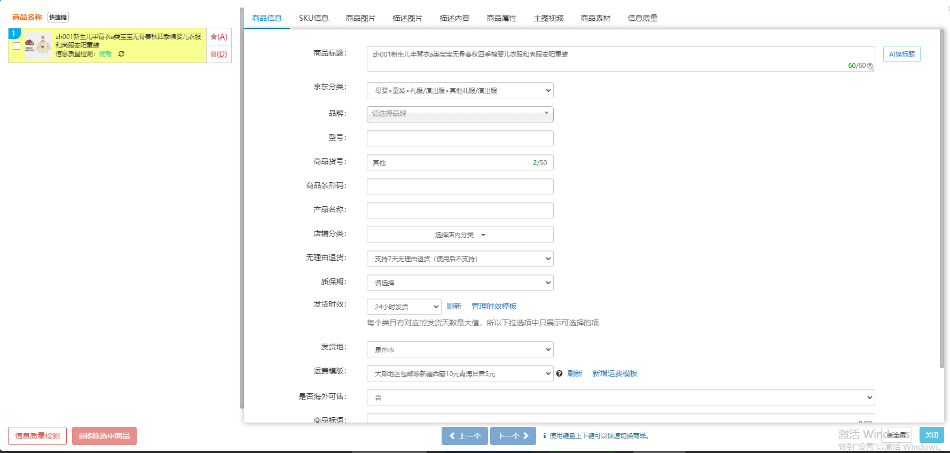The height and width of the screenshot is (453, 950).
Task: Open the 管理时效模板 link
Action: (x=494, y=306)
